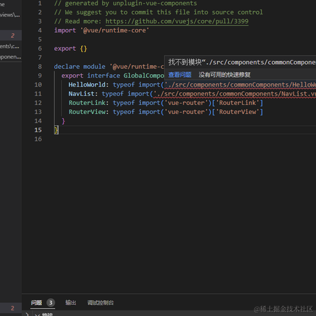Click the closing yellow brace on line 15
The height and width of the screenshot is (316, 316).
[56, 130]
